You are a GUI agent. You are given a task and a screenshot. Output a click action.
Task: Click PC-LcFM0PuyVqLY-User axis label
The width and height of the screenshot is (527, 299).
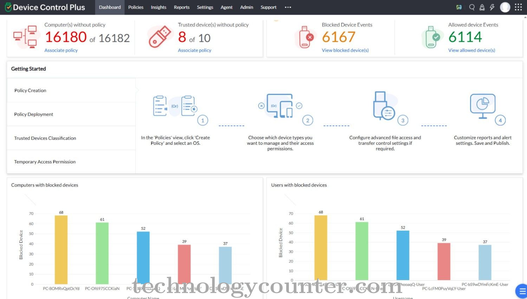tap(444, 289)
